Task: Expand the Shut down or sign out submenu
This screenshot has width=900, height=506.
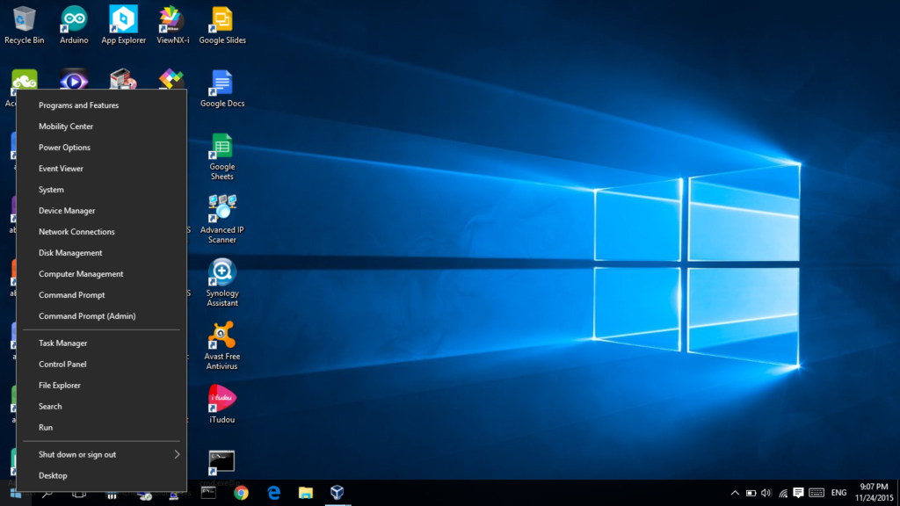Action: 102,454
